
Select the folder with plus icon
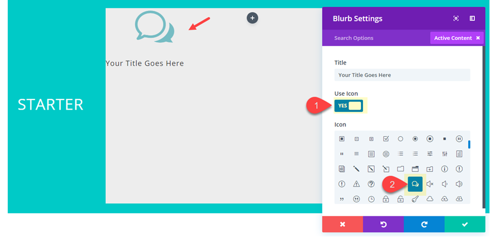430,169
